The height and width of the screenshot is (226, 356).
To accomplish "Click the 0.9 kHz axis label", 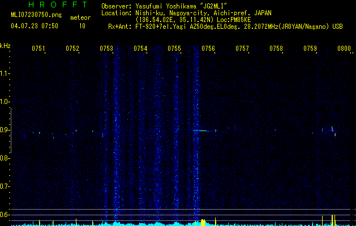I will tap(4, 130).
